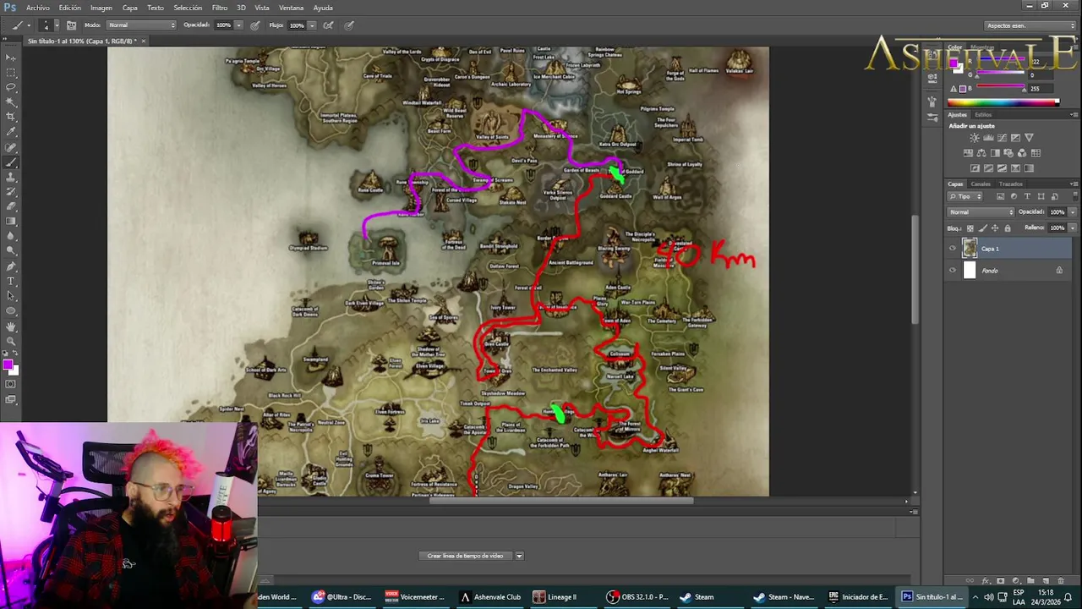The image size is (1082, 609).
Task: Select the Hand tool
Action: [x=11, y=326]
